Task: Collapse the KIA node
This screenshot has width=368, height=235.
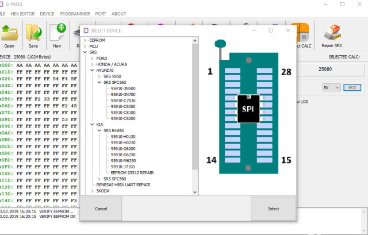Action: (x=92, y=125)
